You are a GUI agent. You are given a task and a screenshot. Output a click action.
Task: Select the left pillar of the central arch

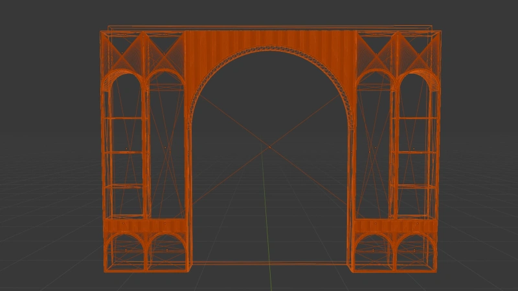(188, 194)
